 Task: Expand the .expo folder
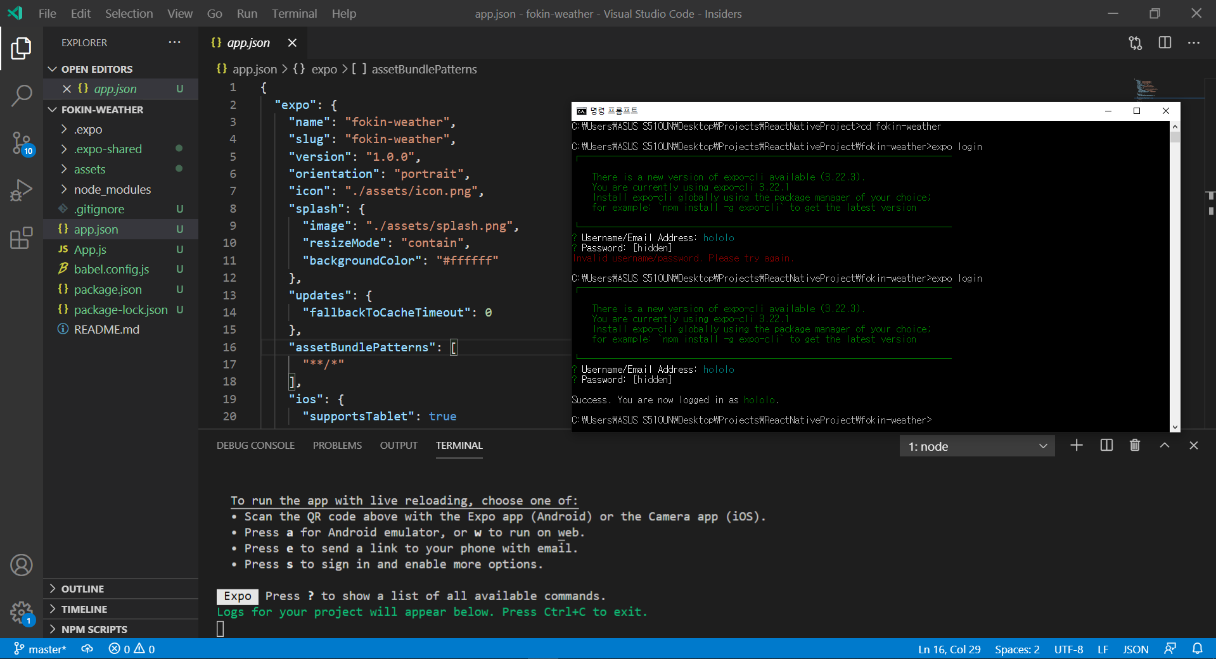[87, 129]
